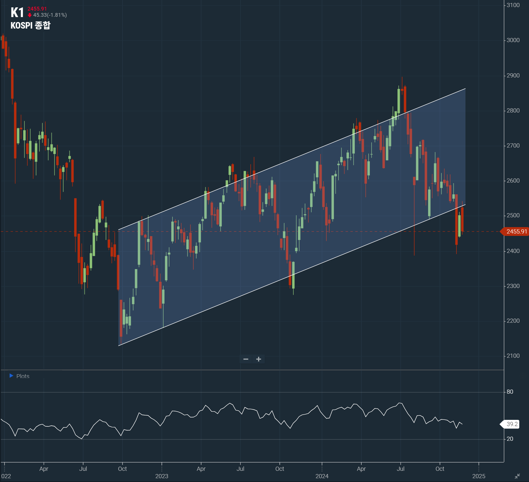Click the 2025 year label on time axis
This screenshot has width=529, height=482.
pyautogui.click(x=479, y=476)
